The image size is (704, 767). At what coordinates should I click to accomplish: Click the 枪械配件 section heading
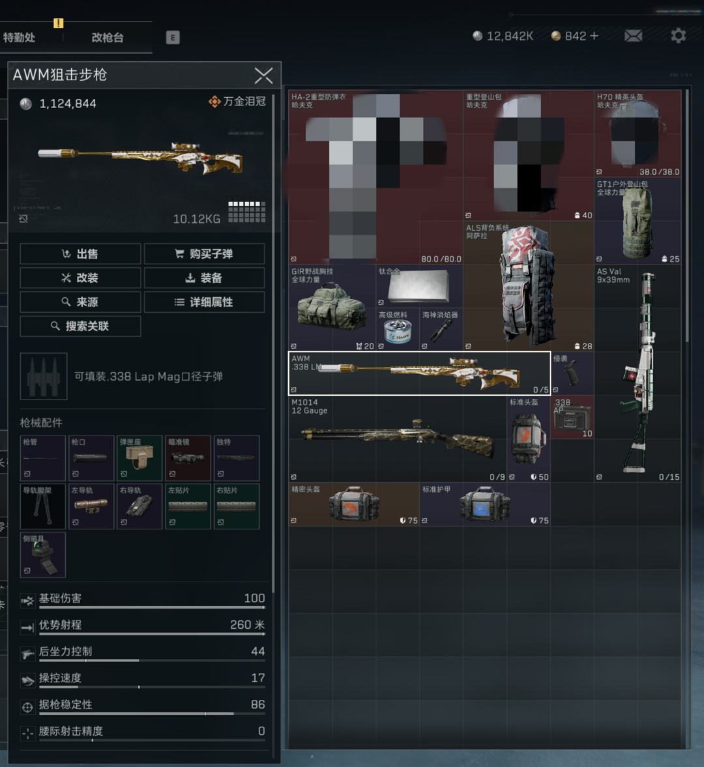(41, 423)
